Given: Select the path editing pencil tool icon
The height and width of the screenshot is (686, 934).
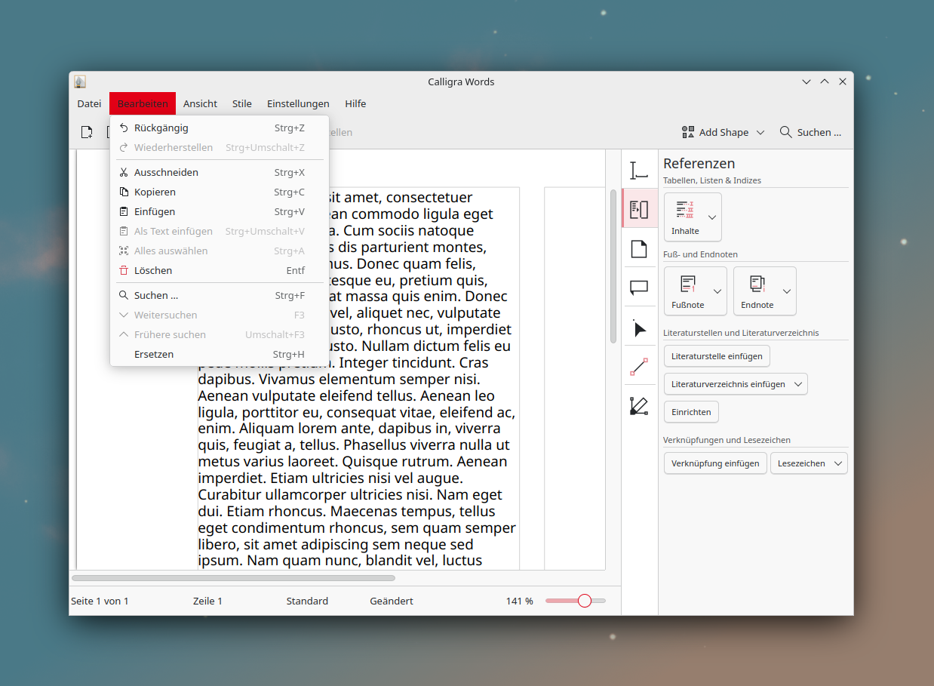Looking at the screenshot, I should (639, 407).
